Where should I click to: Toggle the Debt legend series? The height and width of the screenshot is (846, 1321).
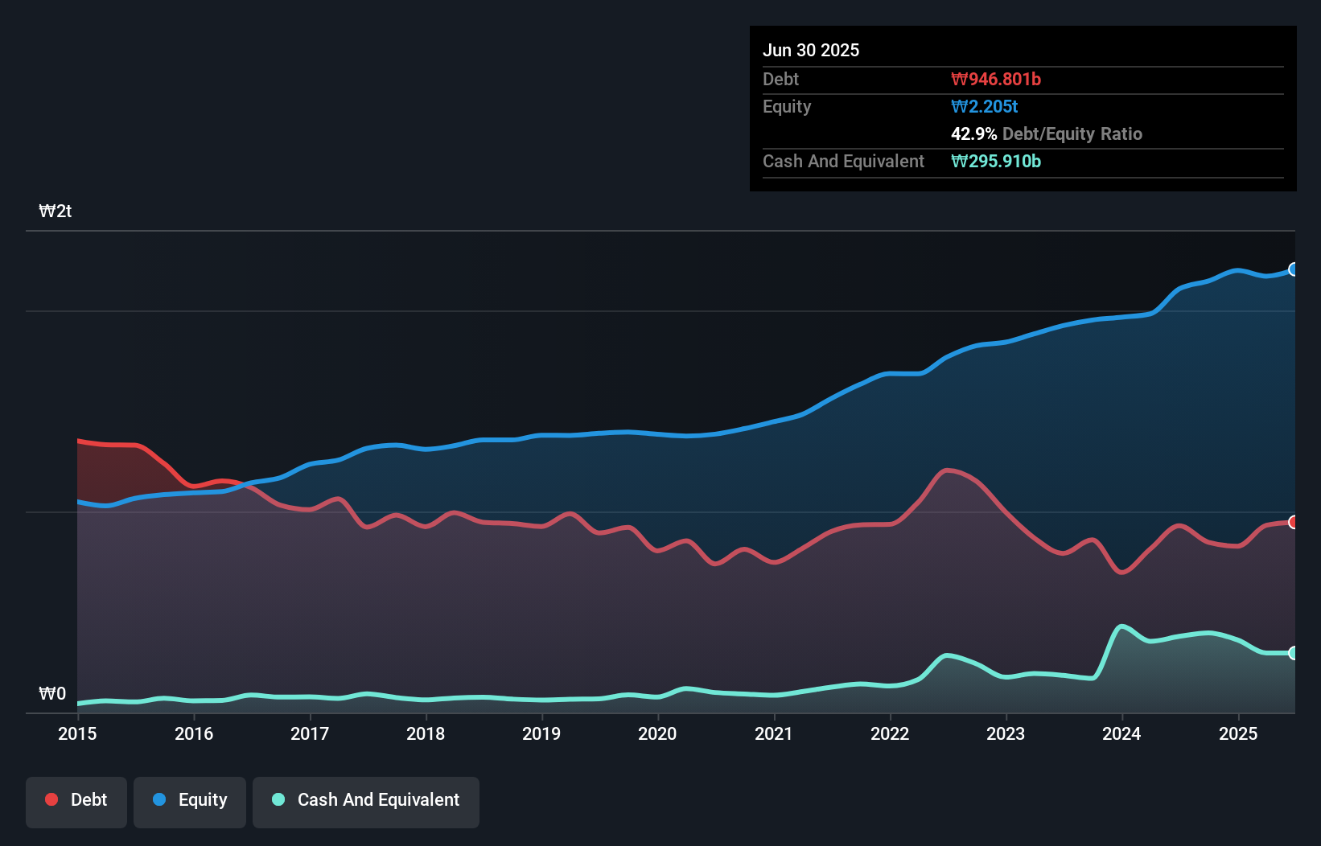pos(76,800)
